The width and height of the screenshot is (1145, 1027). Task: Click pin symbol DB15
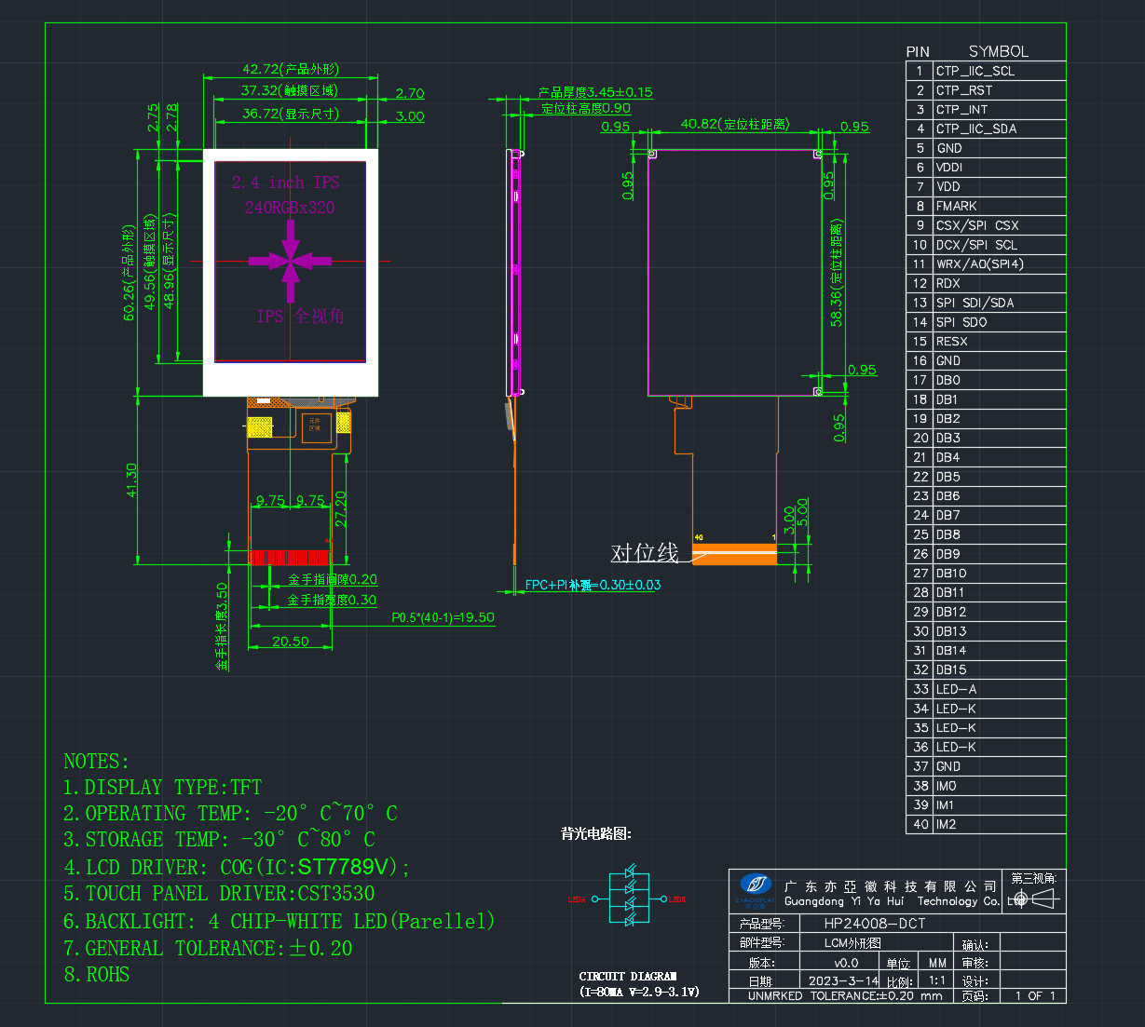[x=951, y=670]
